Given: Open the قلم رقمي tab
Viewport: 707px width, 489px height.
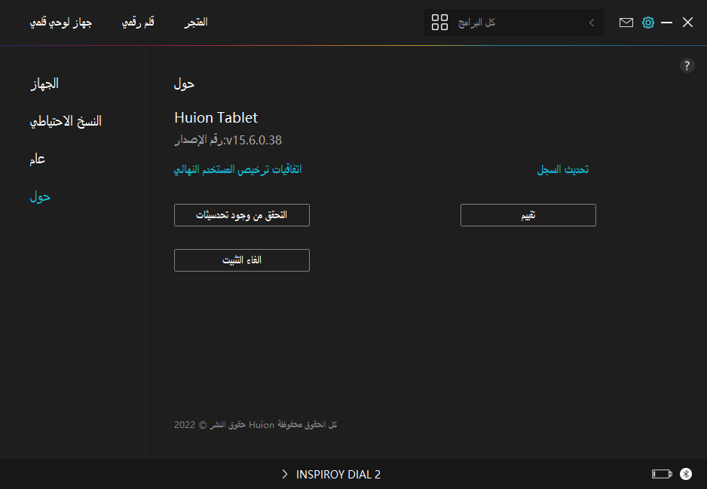Looking at the screenshot, I should [139, 23].
